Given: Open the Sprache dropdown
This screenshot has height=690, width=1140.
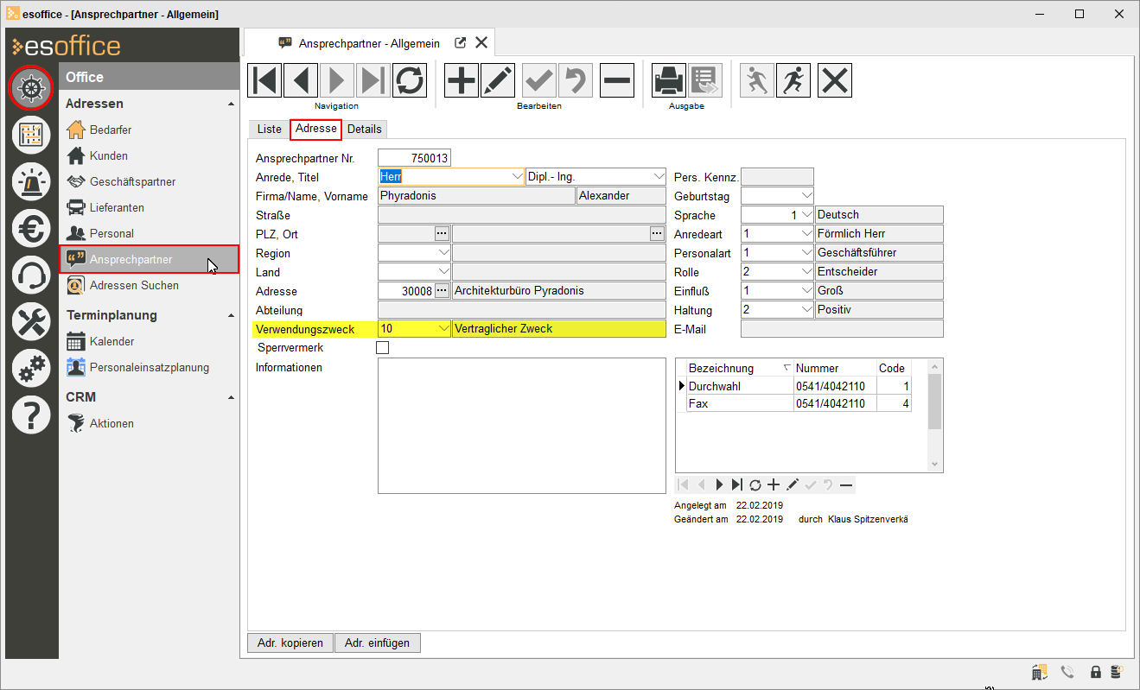Looking at the screenshot, I should (x=807, y=215).
